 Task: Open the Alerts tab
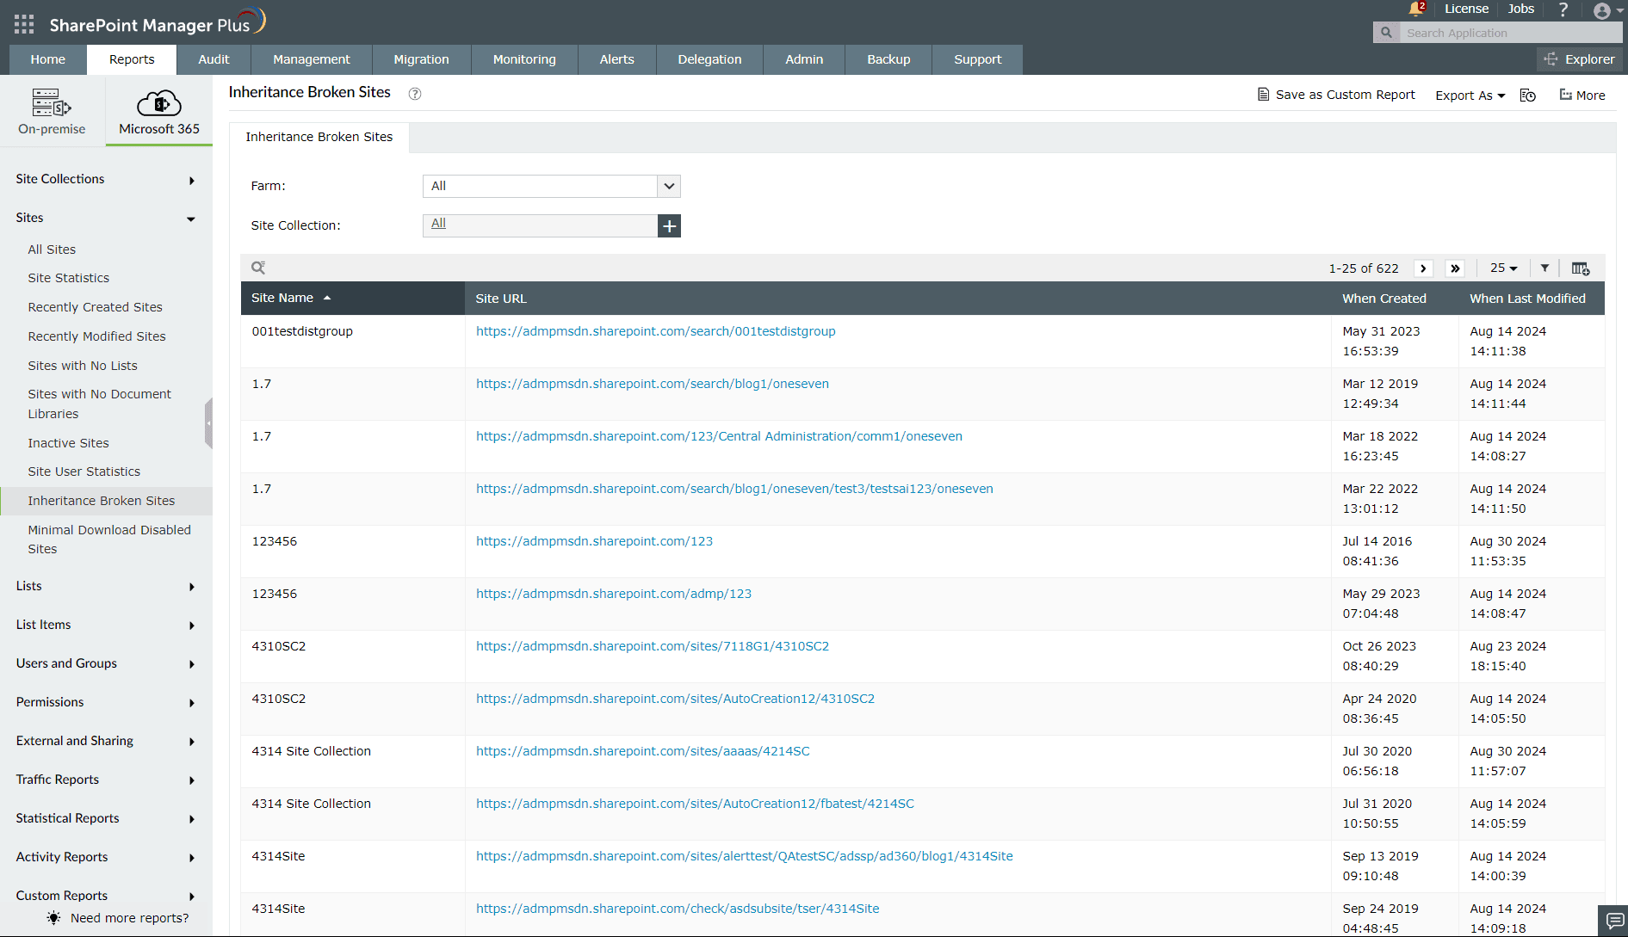(x=617, y=59)
